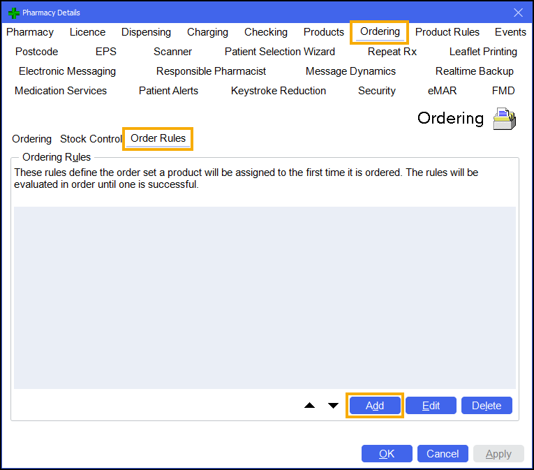Image resolution: width=534 pixels, height=470 pixels.
Task: Go to the EPS tab
Action: coord(106,52)
